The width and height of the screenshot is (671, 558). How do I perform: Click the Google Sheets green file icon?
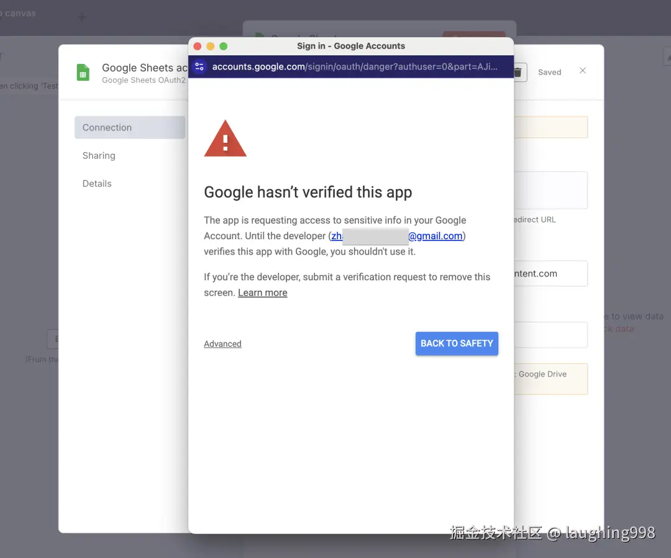(x=83, y=72)
